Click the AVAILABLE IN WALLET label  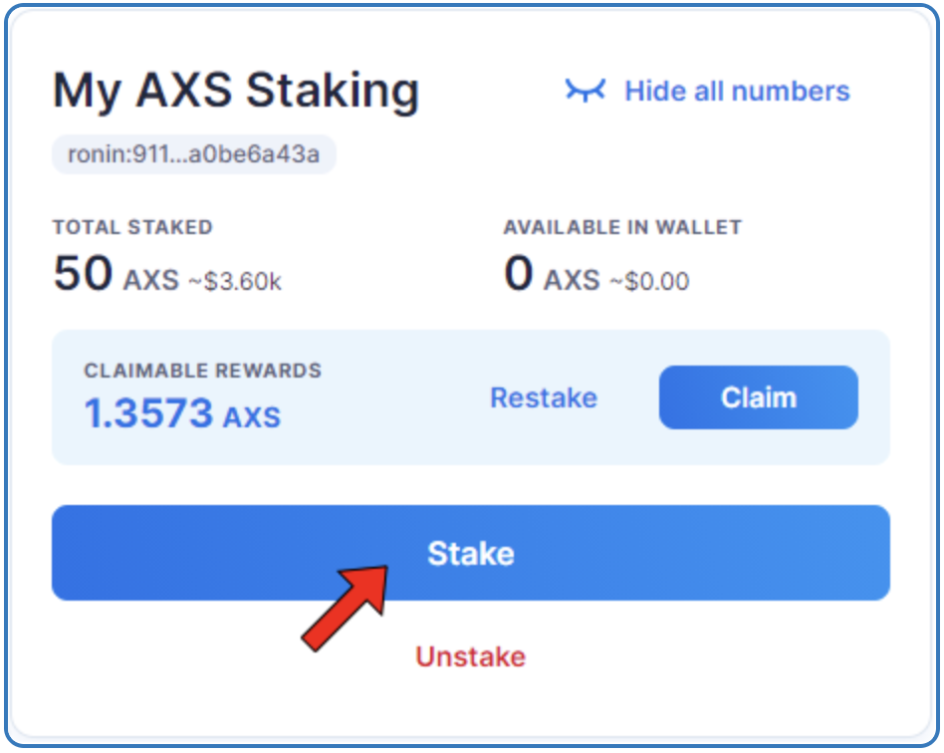(x=622, y=227)
